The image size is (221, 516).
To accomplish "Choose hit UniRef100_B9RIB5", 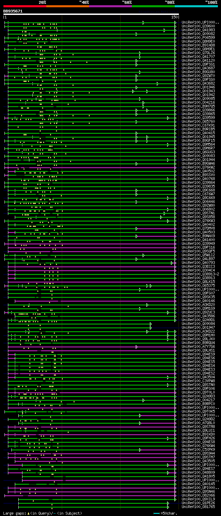I will click(x=198, y=129).
